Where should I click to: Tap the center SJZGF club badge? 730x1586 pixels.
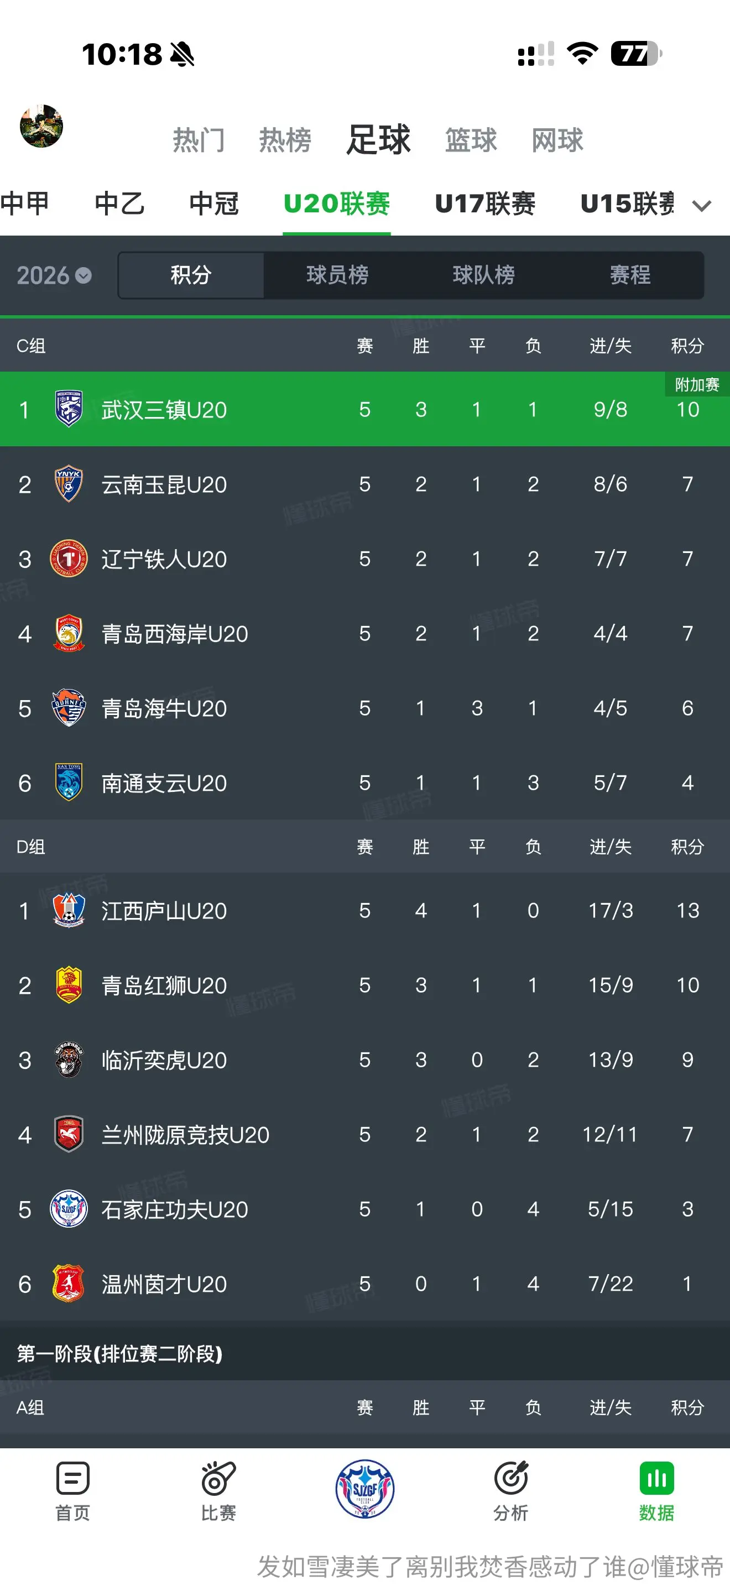point(365,1489)
